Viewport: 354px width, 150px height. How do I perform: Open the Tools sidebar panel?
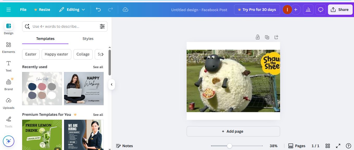pyautogui.click(x=9, y=122)
